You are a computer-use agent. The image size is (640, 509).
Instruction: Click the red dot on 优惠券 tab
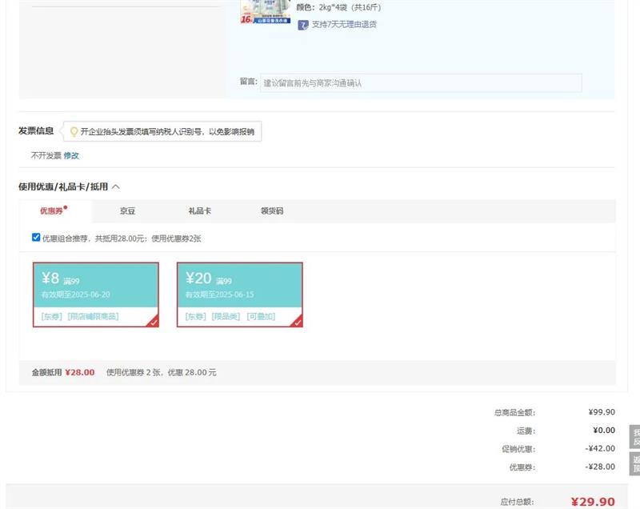(x=66, y=207)
